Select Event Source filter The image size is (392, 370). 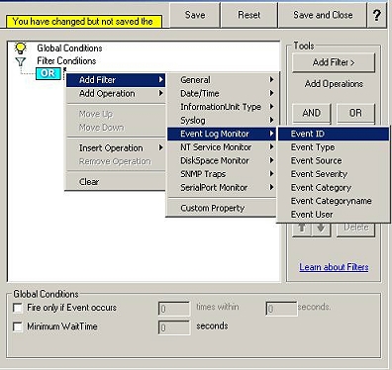[x=334, y=160]
